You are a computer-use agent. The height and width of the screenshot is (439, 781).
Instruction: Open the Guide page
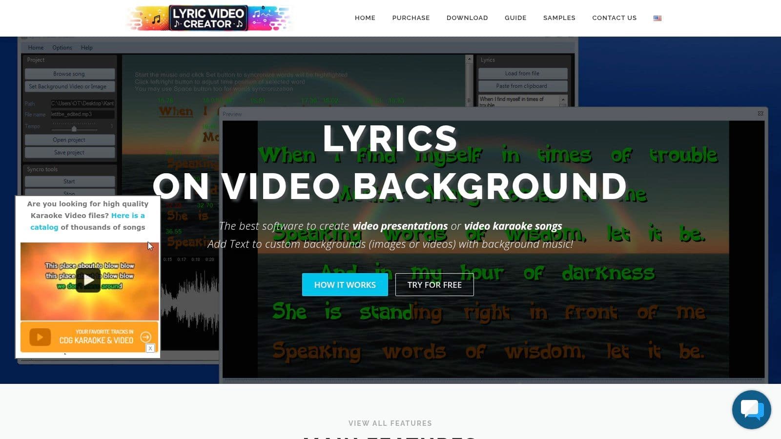[515, 18]
